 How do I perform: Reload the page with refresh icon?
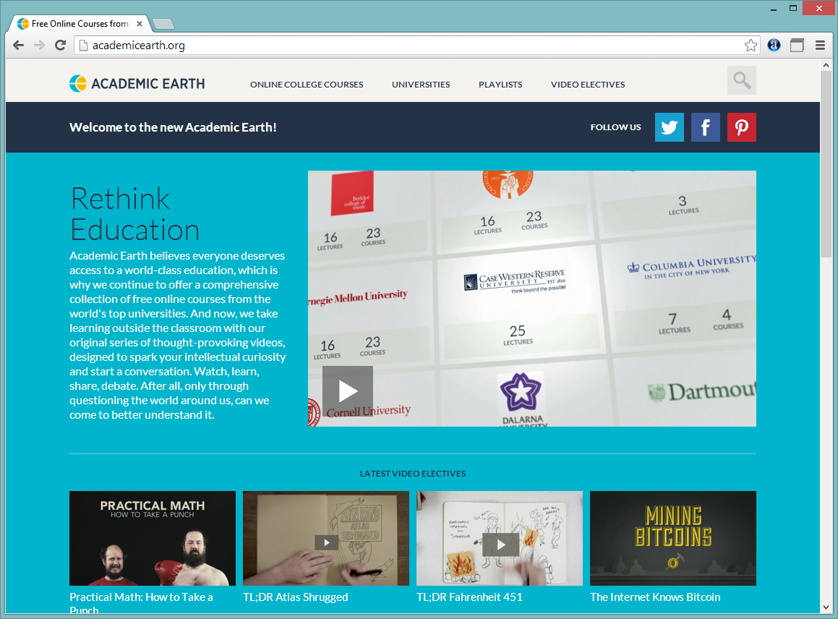tap(61, 46)
